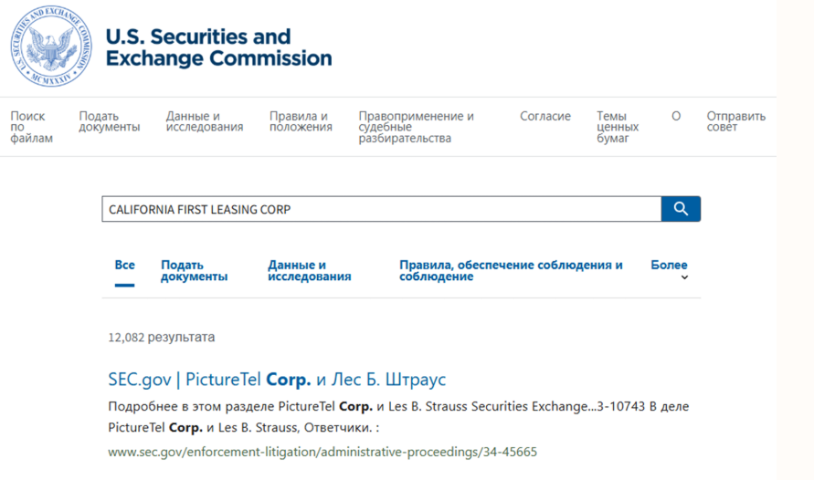Switch to Данные и исследования results tab
Image resolution: width=814 pixels, height=480 pixels.
click(310, 271)
